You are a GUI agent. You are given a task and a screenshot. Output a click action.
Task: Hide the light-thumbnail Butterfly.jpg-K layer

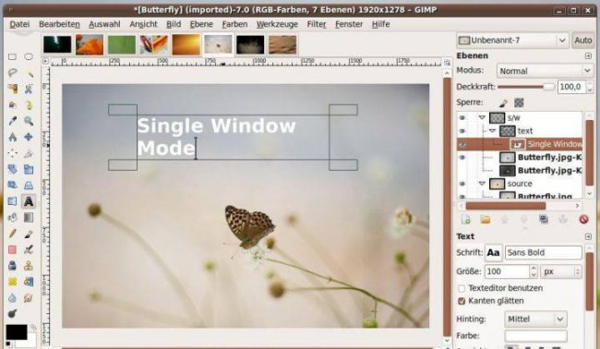(462, 157)
